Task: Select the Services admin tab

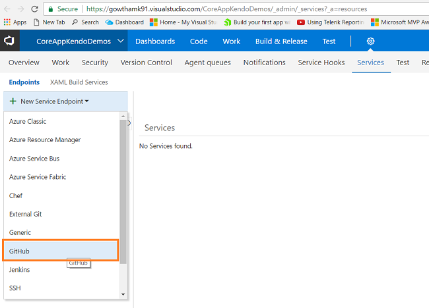Action: point(370,63)
